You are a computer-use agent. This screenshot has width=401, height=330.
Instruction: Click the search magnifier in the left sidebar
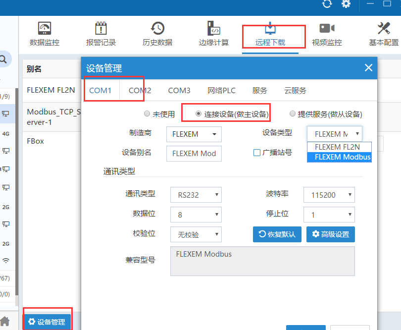3,59
